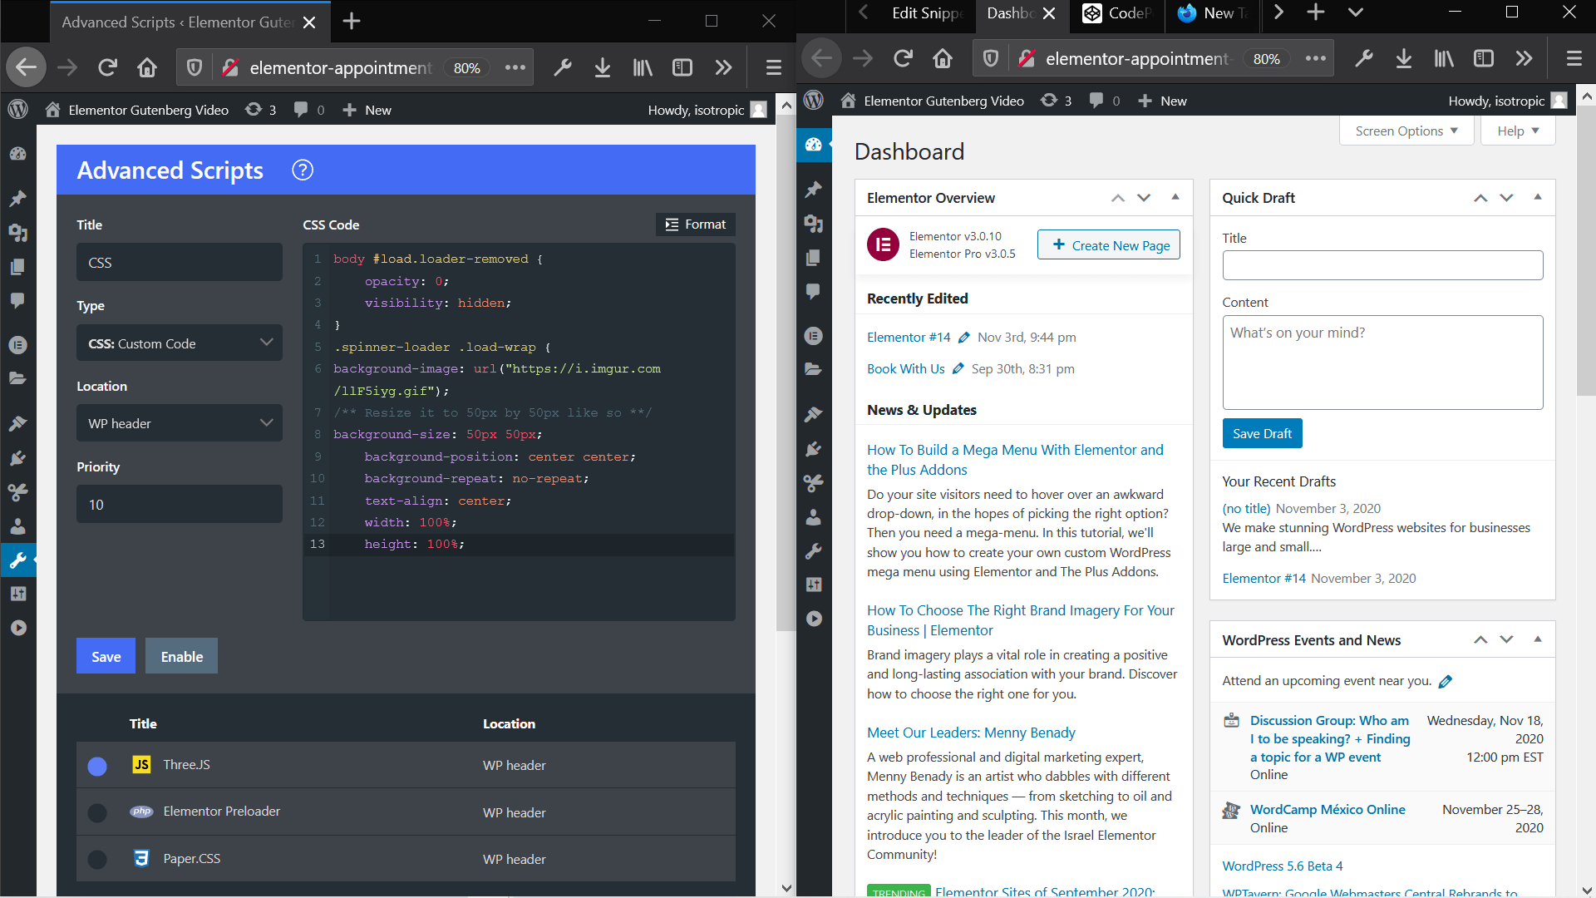
Task: Reload page in left browser window
Action: [107, 67]
